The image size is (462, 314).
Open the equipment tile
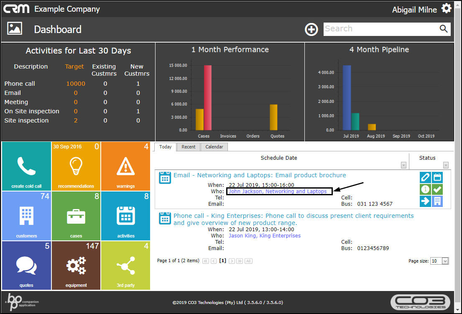[76, 265]
